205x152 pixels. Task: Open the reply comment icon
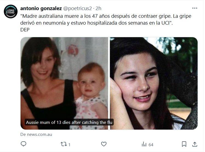[x=24, y=144]
